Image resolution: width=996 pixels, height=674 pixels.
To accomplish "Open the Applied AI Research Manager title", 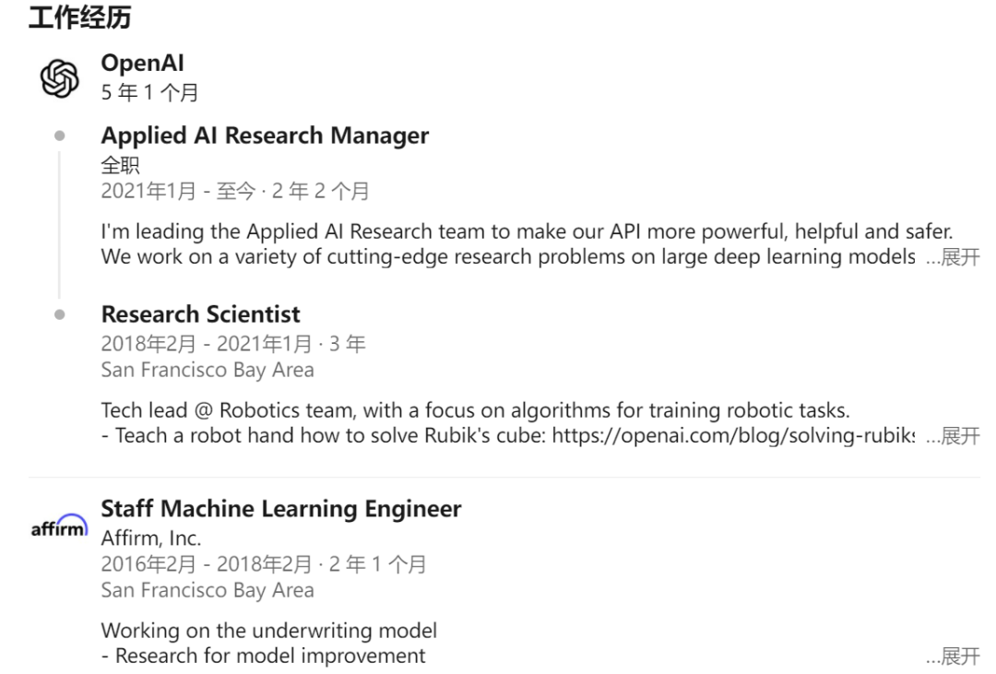I will (265, 136).
